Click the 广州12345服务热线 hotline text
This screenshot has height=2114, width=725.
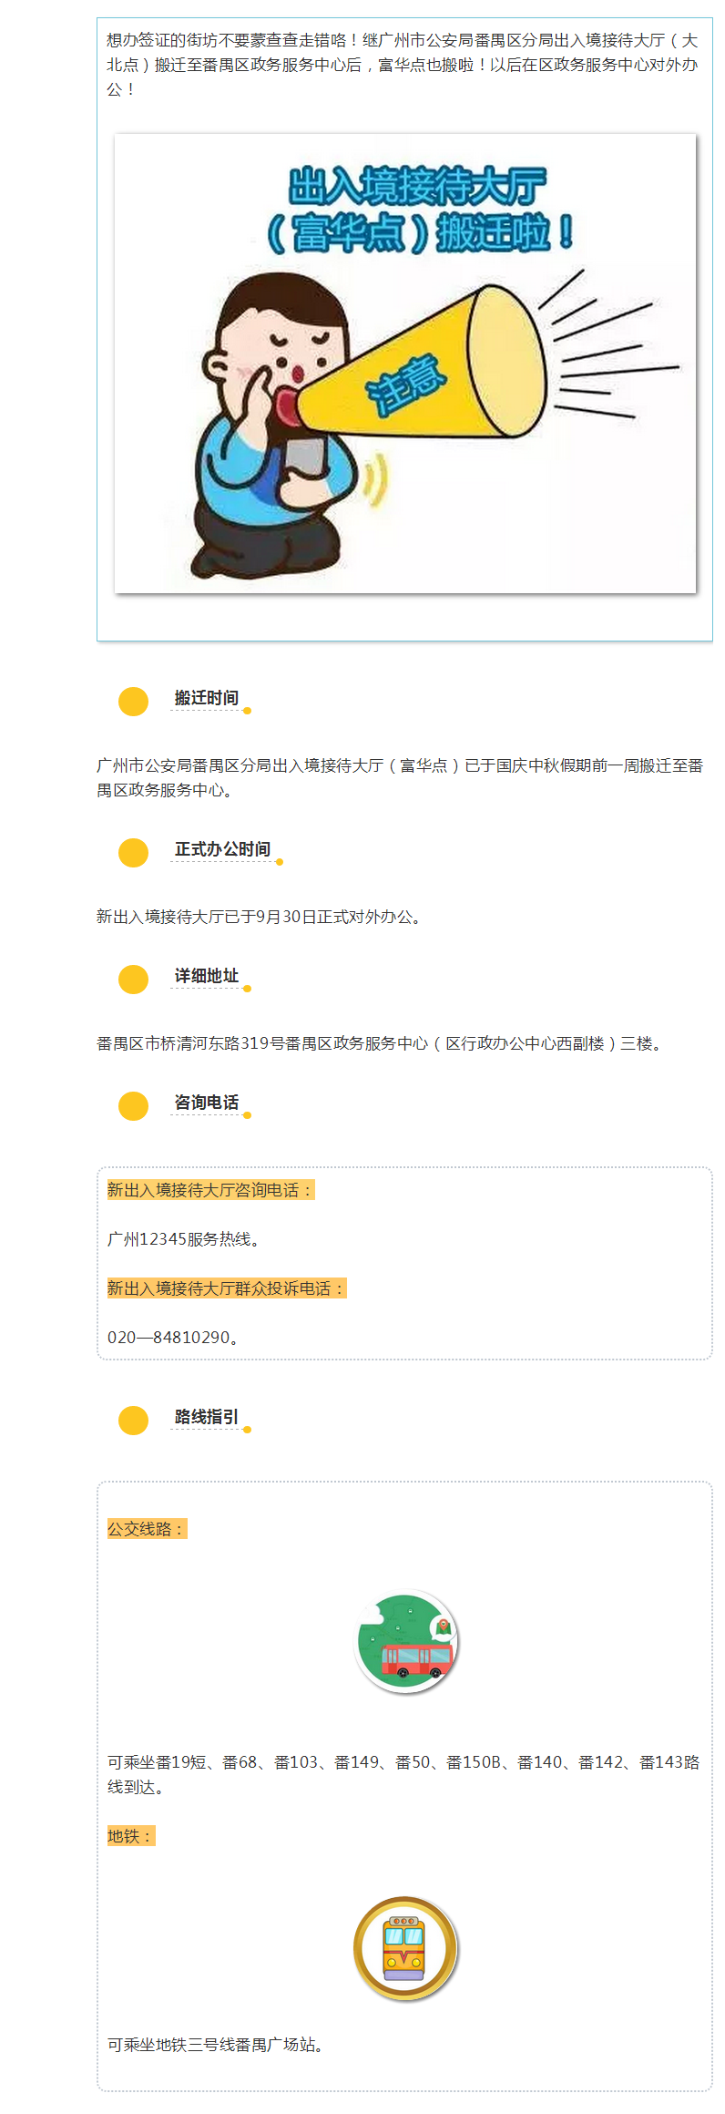pyautogui.click(x=184, y=1238)
